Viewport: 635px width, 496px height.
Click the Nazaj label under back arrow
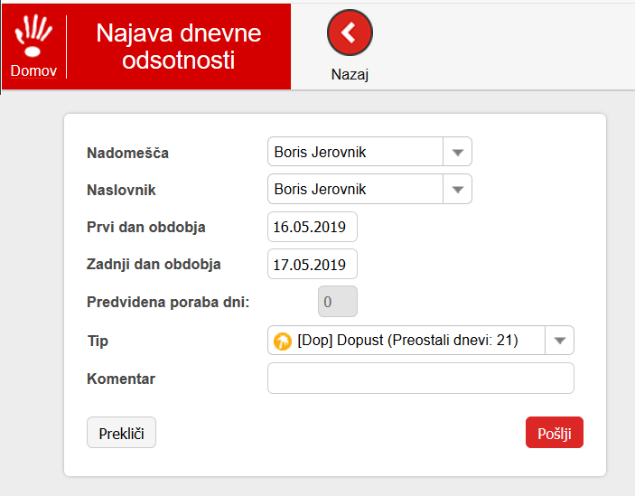[x=350, y=74]
